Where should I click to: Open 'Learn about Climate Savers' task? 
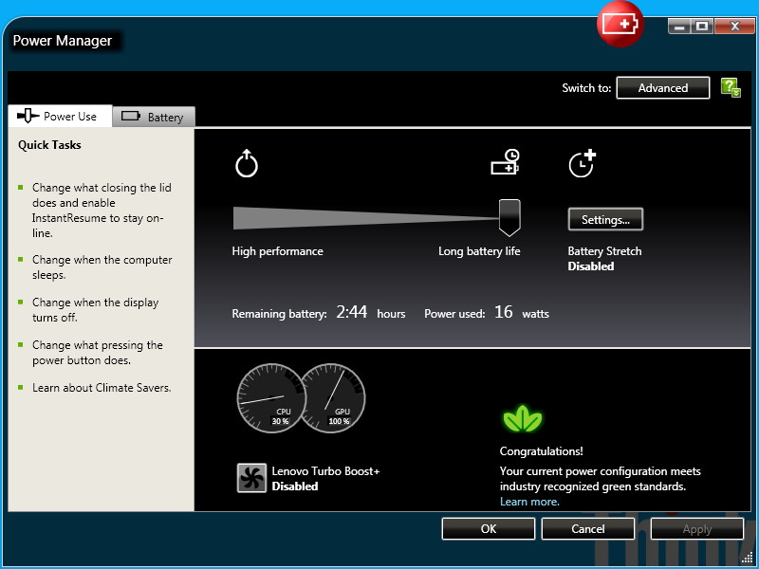(x=102, y=388)
